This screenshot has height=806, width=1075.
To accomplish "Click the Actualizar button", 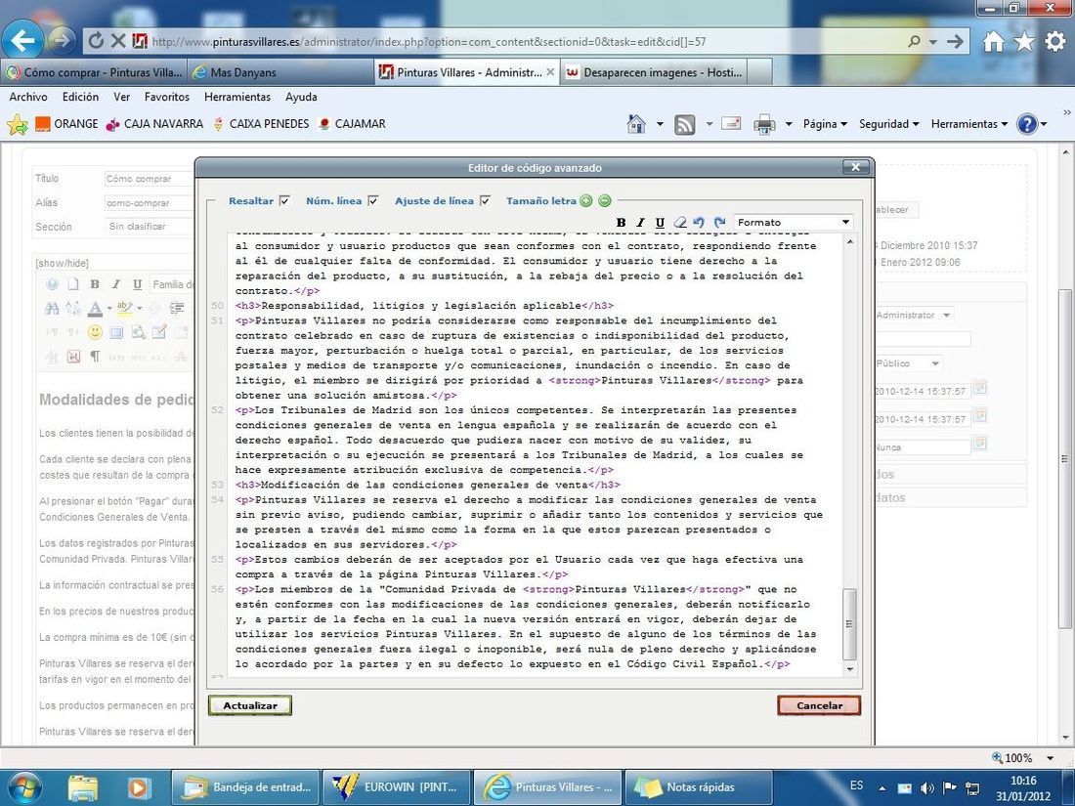I will 250,705.
